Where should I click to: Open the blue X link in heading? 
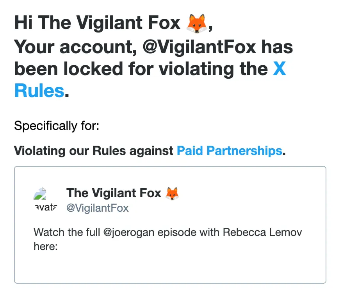[279, 69]
